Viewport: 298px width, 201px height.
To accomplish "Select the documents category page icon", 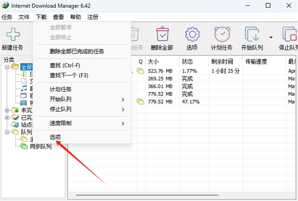I will 24,81.
